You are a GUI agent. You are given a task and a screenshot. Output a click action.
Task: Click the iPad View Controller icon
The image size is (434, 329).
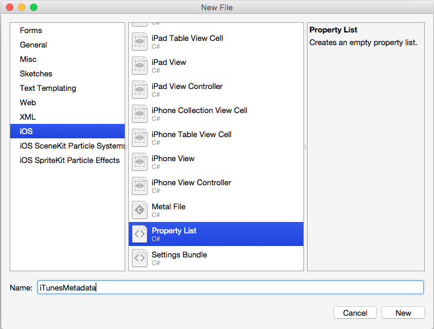[x=140, y=90]
